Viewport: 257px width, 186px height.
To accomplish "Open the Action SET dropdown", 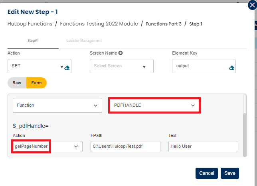I will coord(61,67).
